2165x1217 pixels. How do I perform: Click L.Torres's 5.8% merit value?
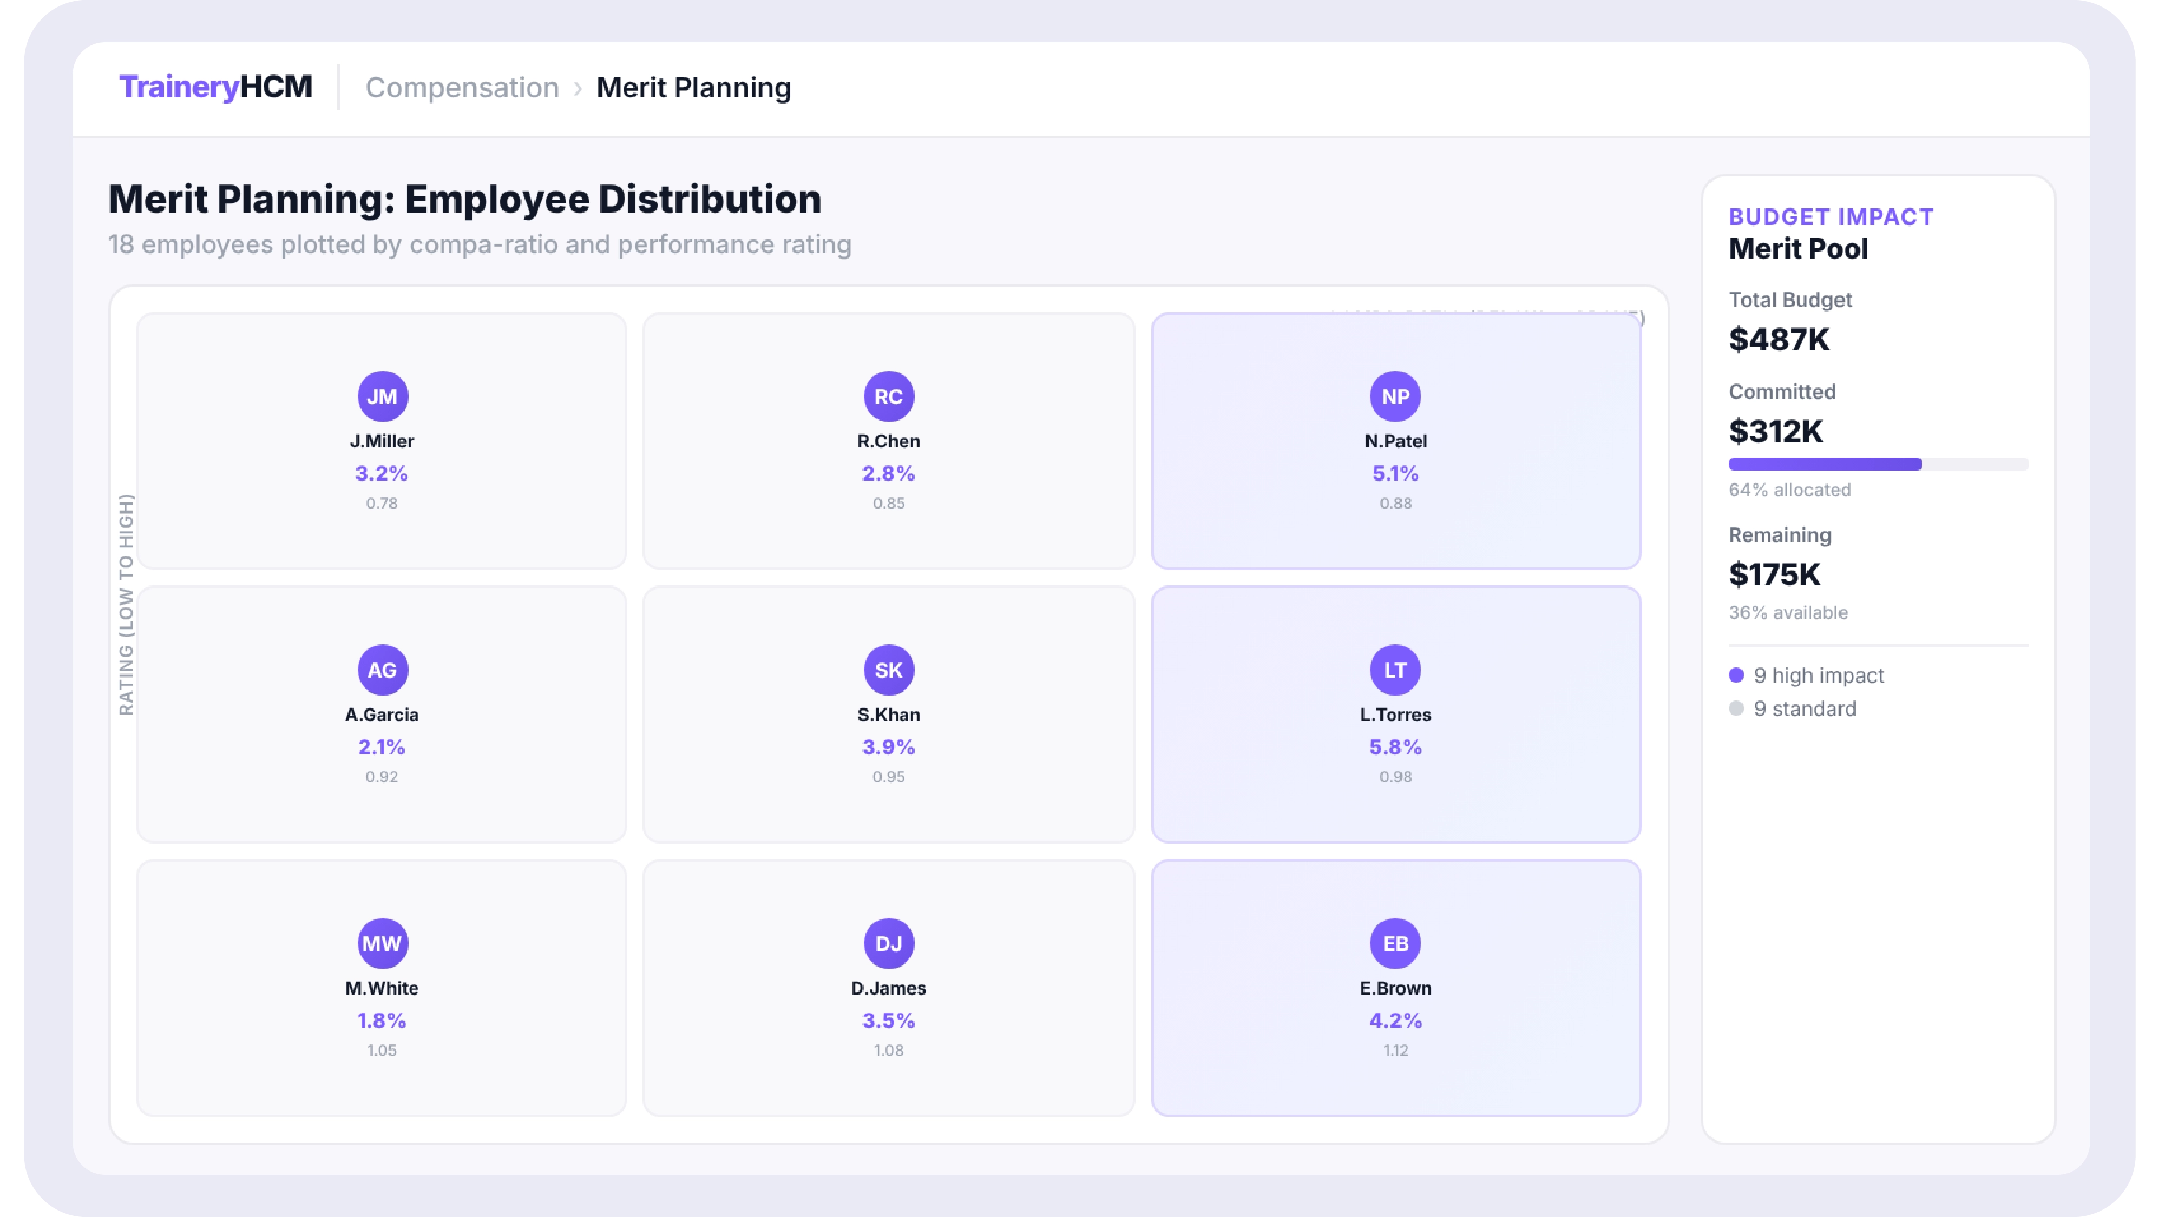point(1395,746)
